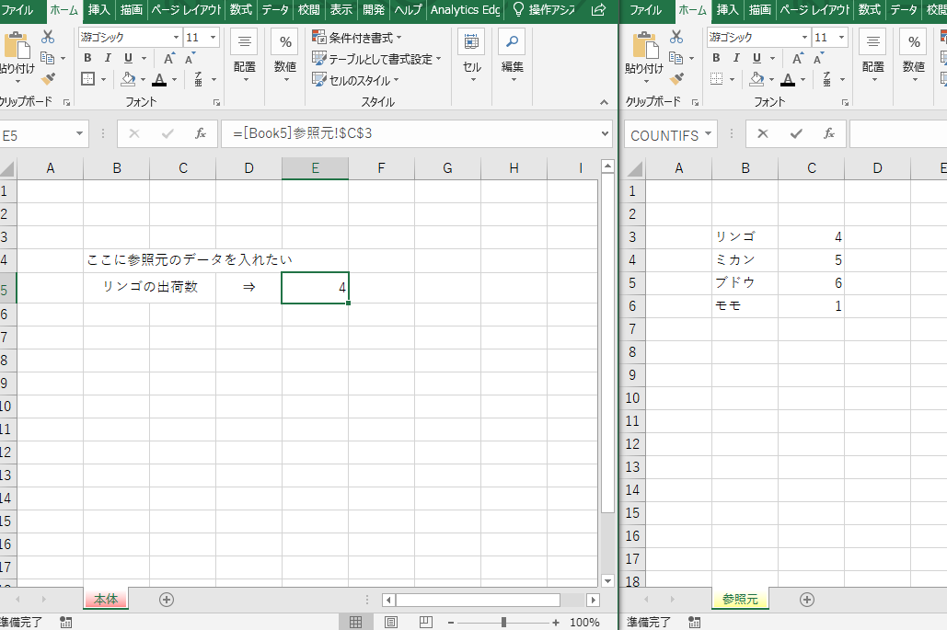
Task: Switch to 数式 tab in left window
Action: pos(241,9)
